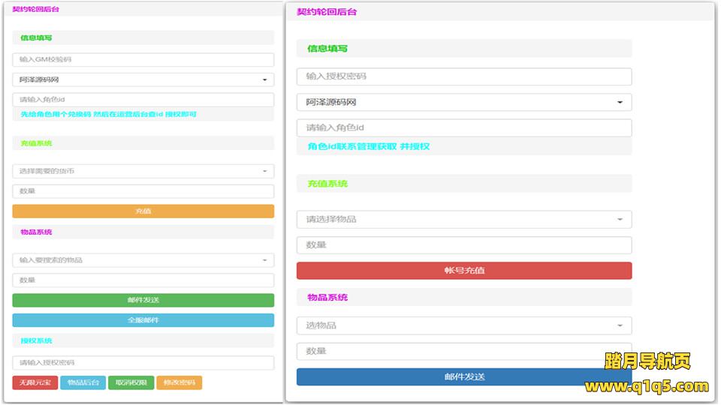Viewport: 721px width, 405px height.
Task: Click the red 无限元宝 button
Action: tap(35, 382)
